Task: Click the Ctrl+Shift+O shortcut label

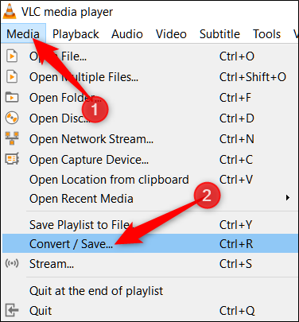Action: (253, 77)
